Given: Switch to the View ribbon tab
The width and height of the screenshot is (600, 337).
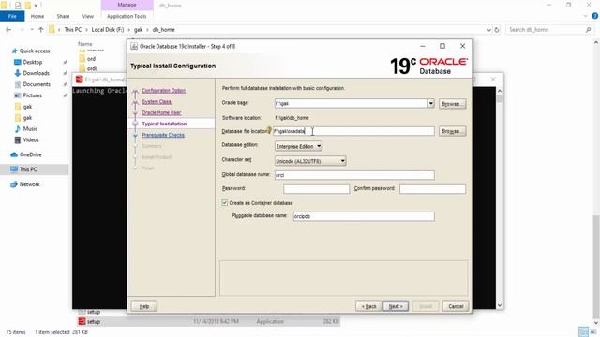Looking at the screenshot, I should tap(87, 17).
